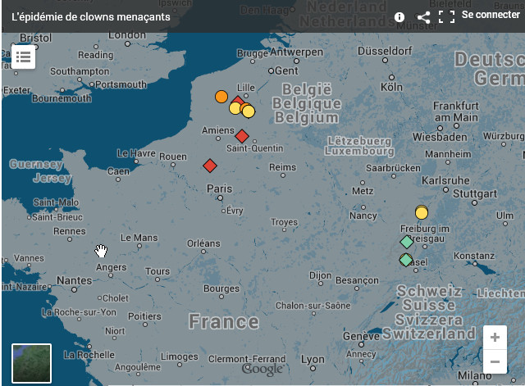
Task: Expand the map to fullscreen
Action: 446,16
